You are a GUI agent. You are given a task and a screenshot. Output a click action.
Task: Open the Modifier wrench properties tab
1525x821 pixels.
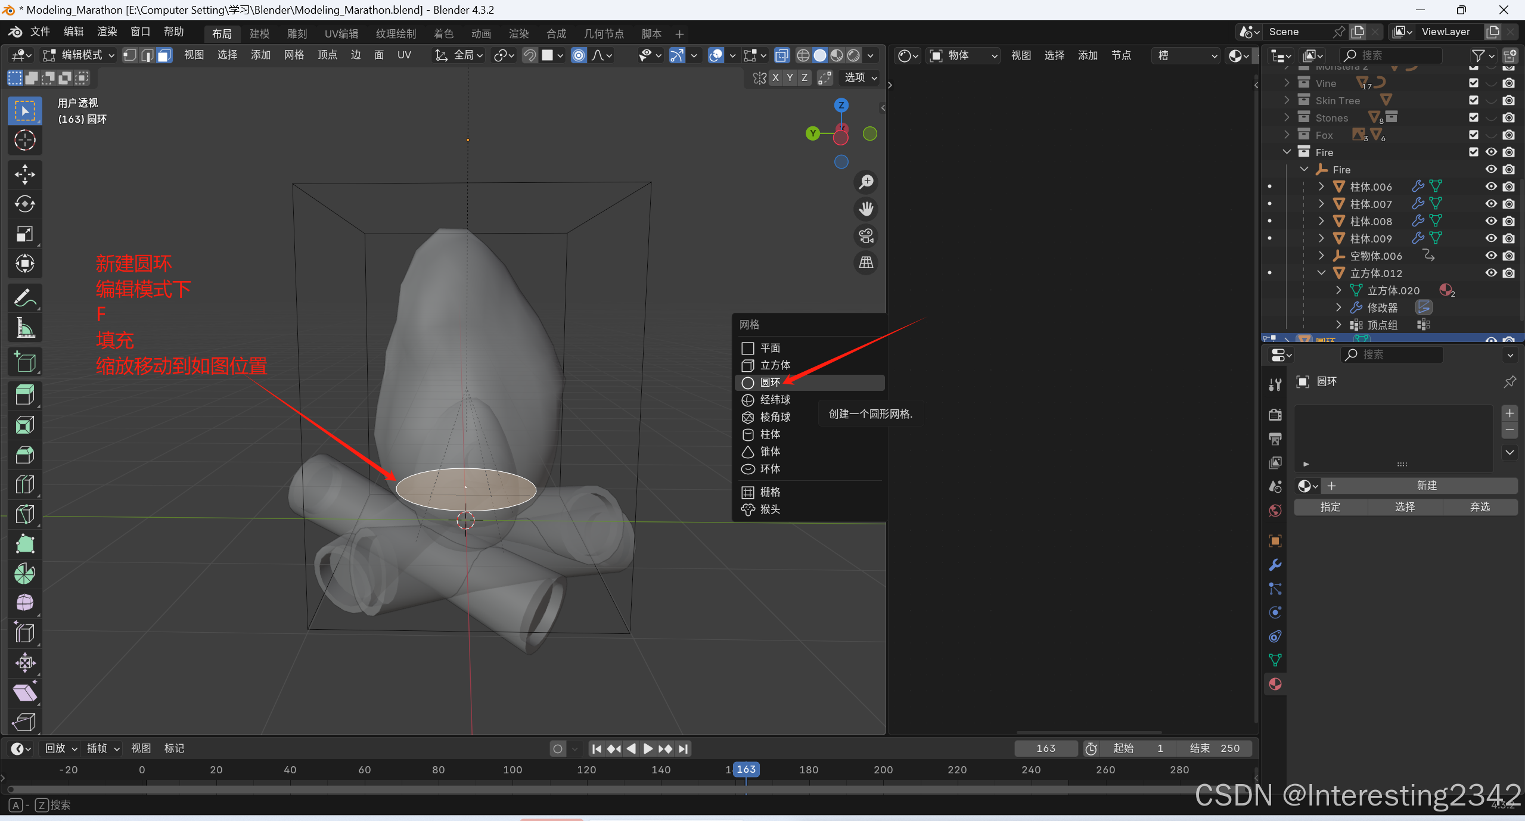(1275, 565)
